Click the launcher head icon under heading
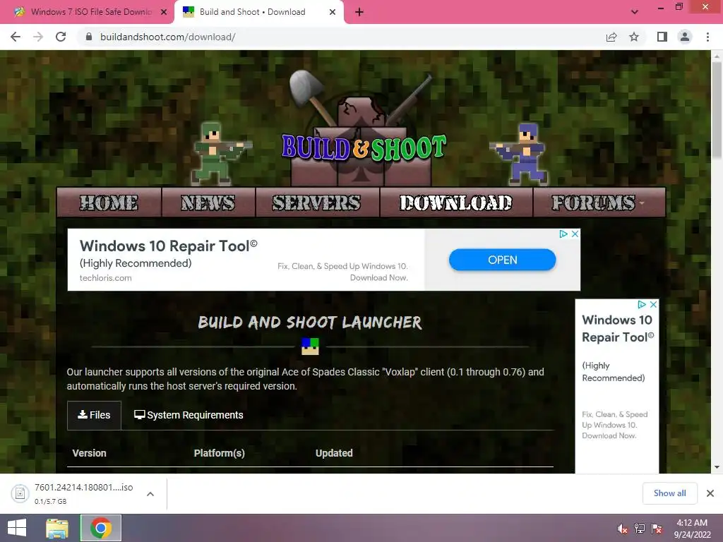 coord(311,347)
